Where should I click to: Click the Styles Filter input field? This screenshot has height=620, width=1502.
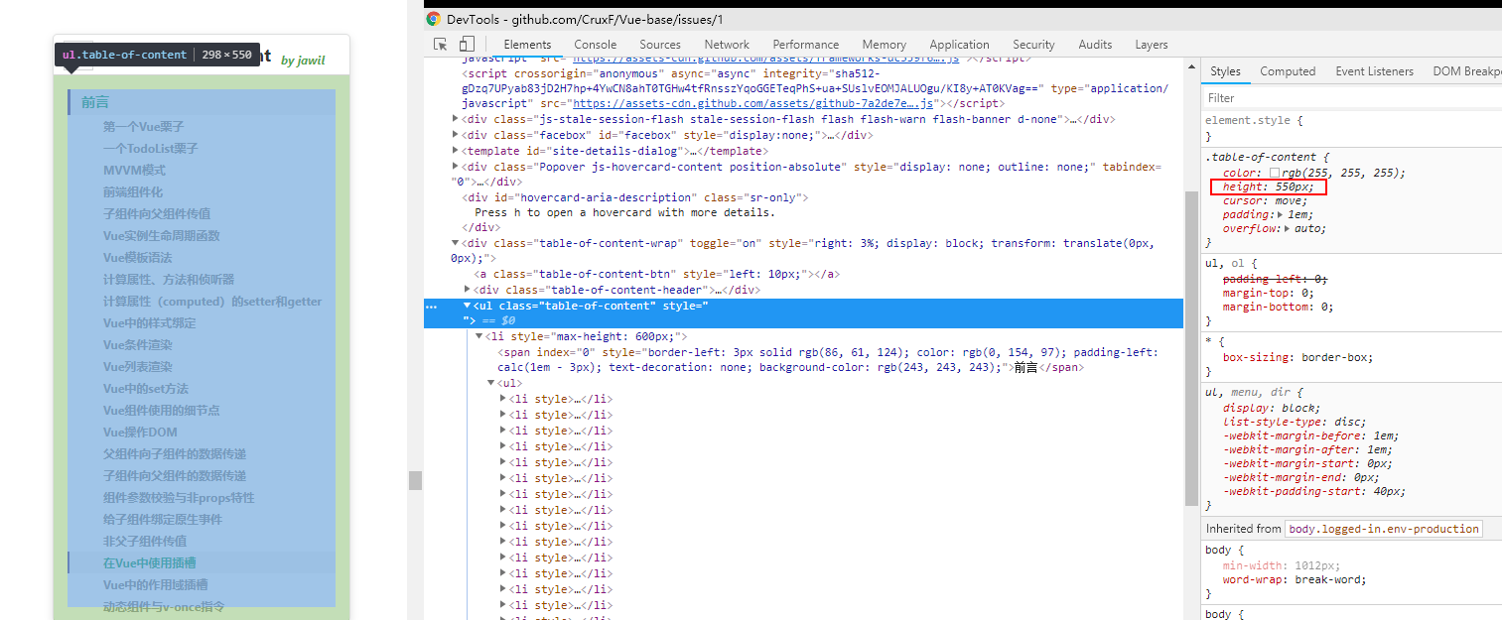point(1350,98)
